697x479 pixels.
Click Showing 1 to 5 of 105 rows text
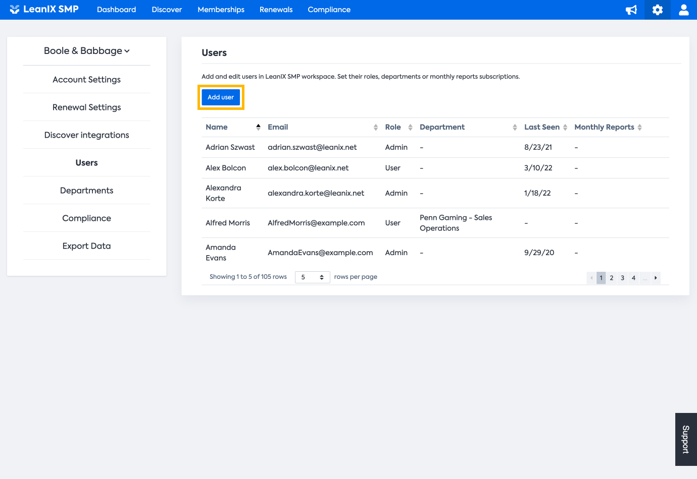(248, 277)
